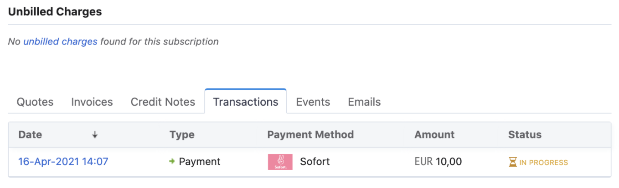Click the EUR 10,00 amount cell
The width and height of the screenshot is (619, 188).
pos(438,161)
